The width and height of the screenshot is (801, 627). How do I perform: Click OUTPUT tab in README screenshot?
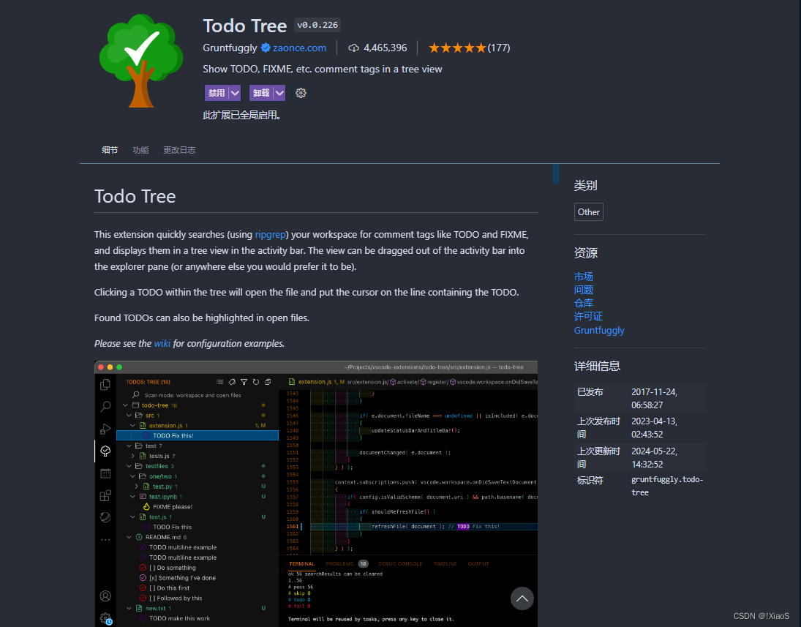click(x=478, y=563)
